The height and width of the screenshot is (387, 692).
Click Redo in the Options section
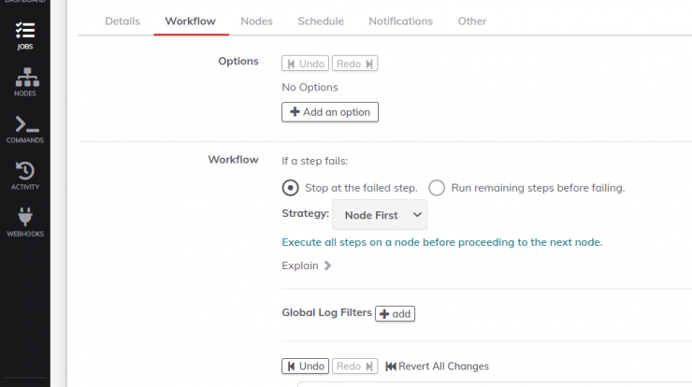(x=354, y=64)
